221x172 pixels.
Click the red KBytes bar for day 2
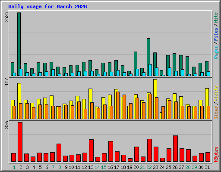point(20,142)
